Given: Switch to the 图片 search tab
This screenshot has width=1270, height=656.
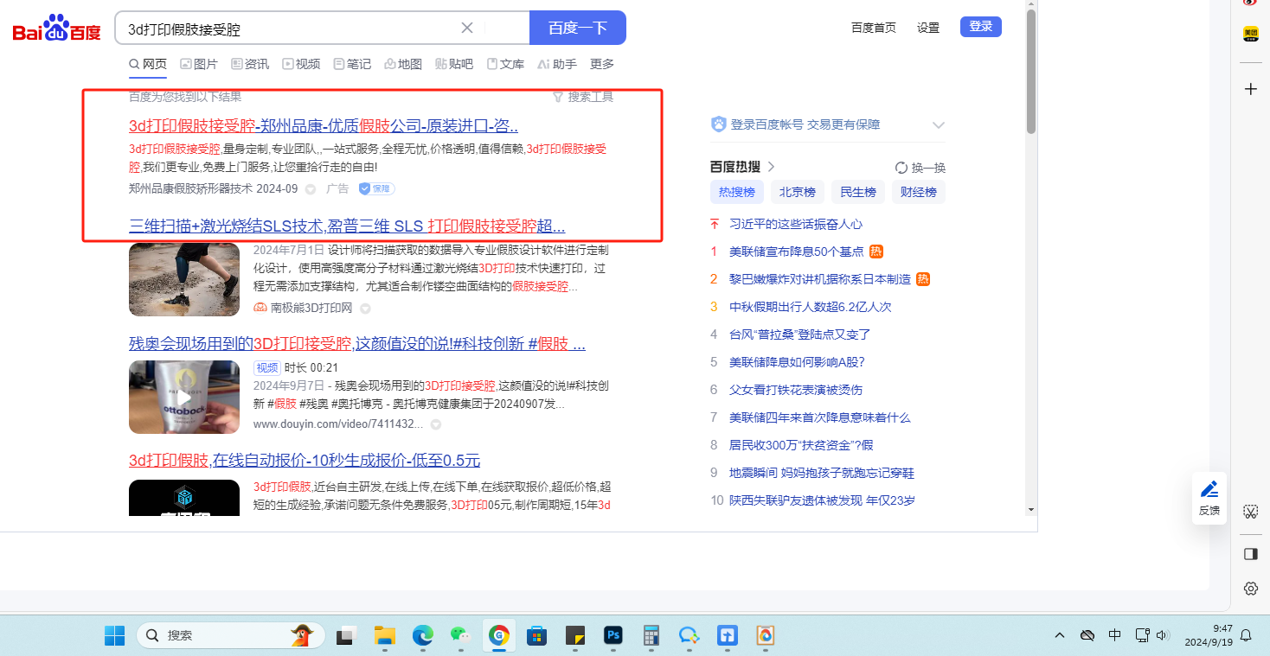Looking at the screenshot, I should click(x=199, y=64).
